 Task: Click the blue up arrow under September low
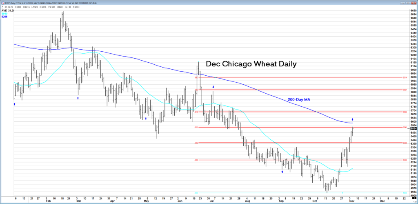click(x=282, y=171)
